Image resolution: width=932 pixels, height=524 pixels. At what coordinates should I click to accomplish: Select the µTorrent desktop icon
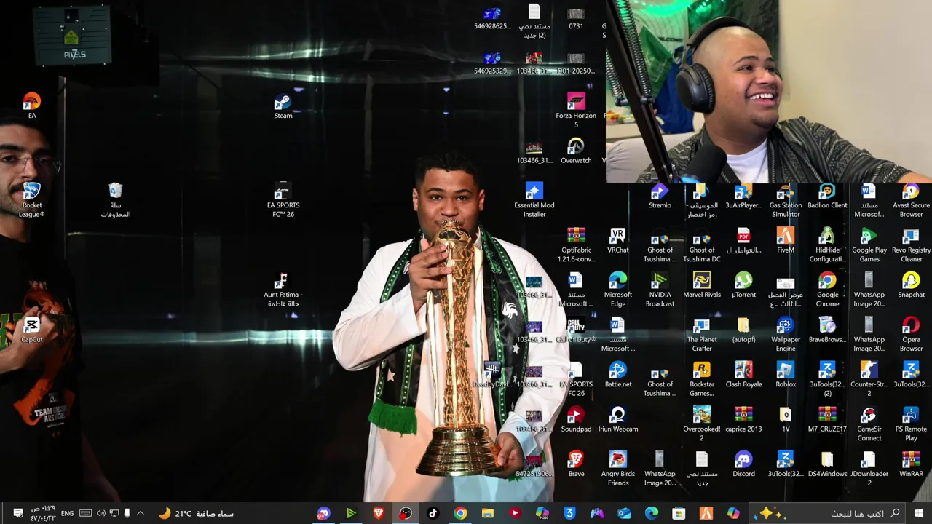743,285
